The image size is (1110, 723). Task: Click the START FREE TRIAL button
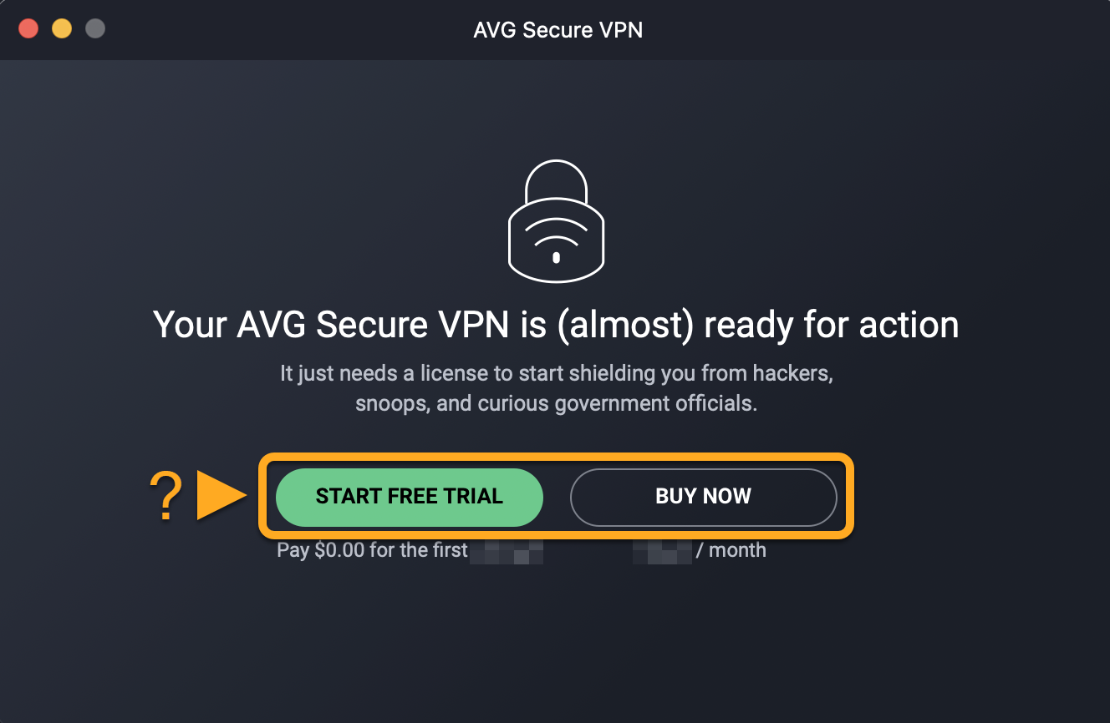(x=410, y=497)
